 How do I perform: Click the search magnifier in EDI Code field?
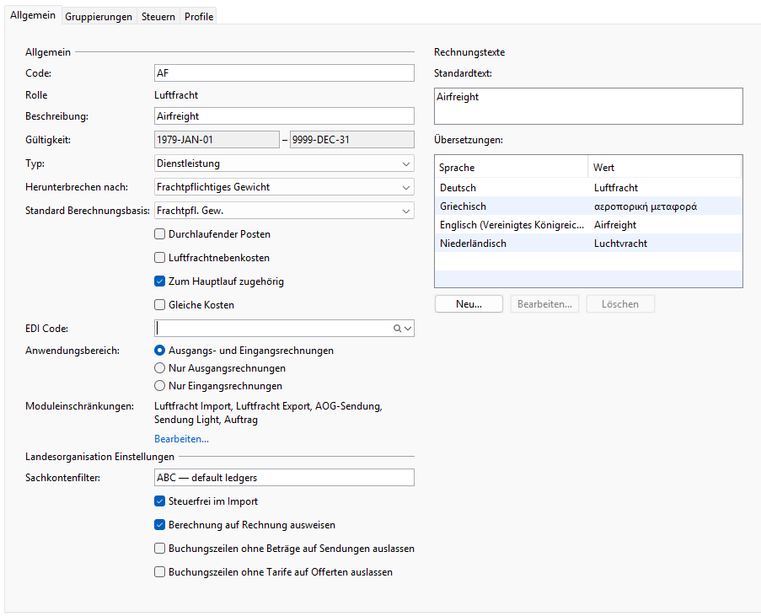[397, 329]
